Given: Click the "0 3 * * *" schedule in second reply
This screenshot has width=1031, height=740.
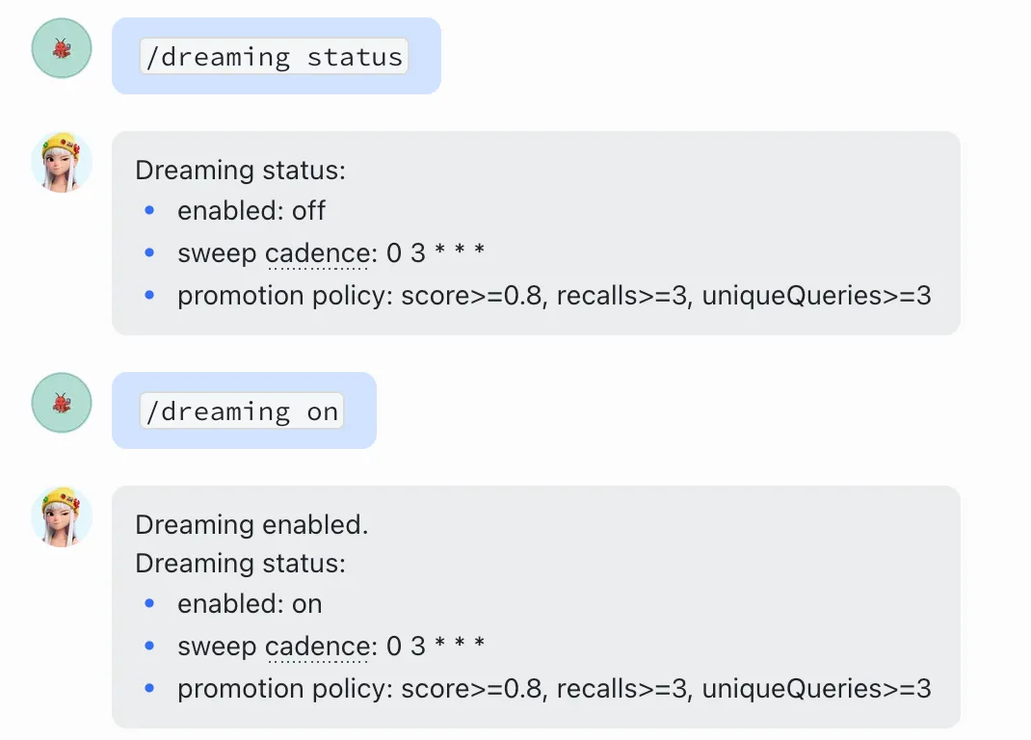Looking at the screenshot, I should 436,647.
